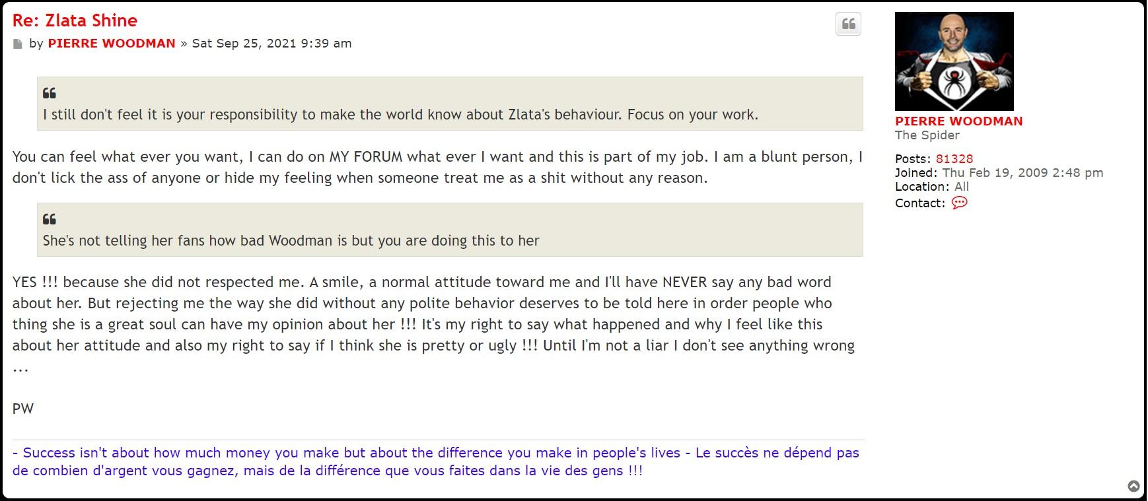Open the Contact speech bubble icon
The image size is (1148, 501).
click(x=959, y=203)
